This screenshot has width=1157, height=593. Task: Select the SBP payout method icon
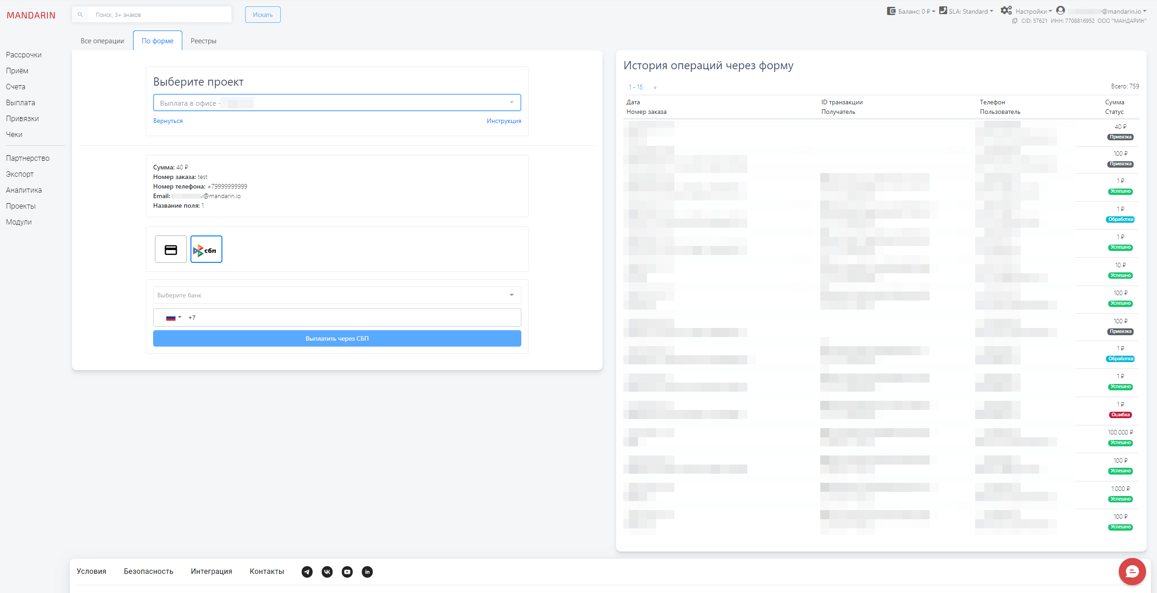coord(206,249)
